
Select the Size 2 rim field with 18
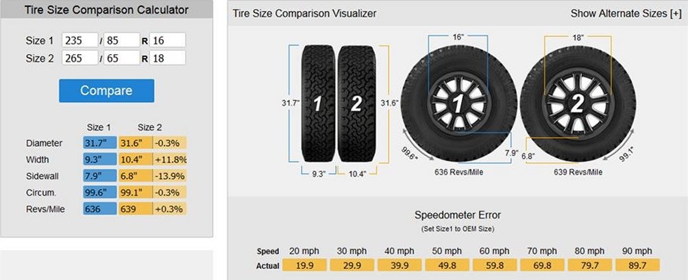pos(168,58)
